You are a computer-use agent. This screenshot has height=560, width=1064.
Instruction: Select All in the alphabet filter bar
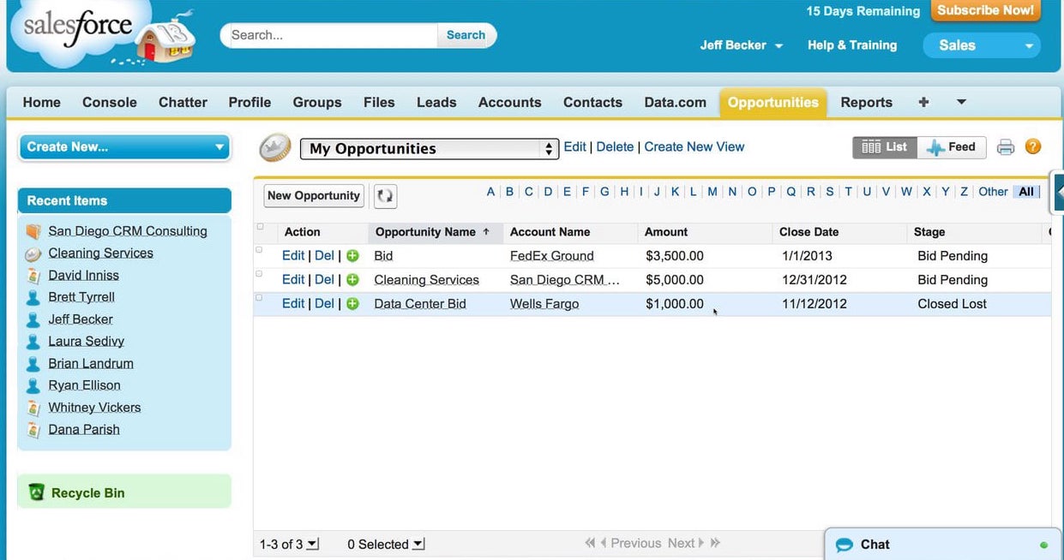pos(1026,192)
